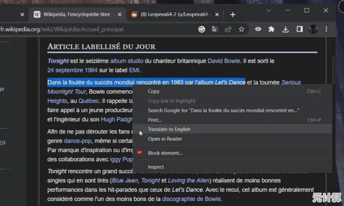Image resolution: width=344 pixels, height=206 pixels.
Task: Open the Extensions puzzle icon
Action: coord(272,29)
